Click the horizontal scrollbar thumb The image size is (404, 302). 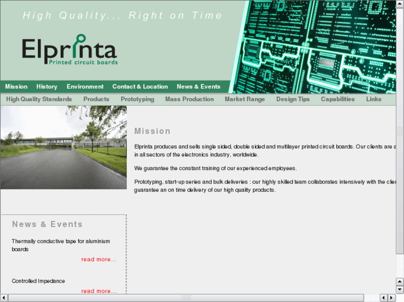pyautogui.click(x=186, y=298)
